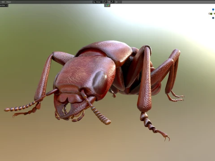Screen dimensions: 215x161
Task: Toggle the snapping magnet icon
Action: [x=109, y=2]
